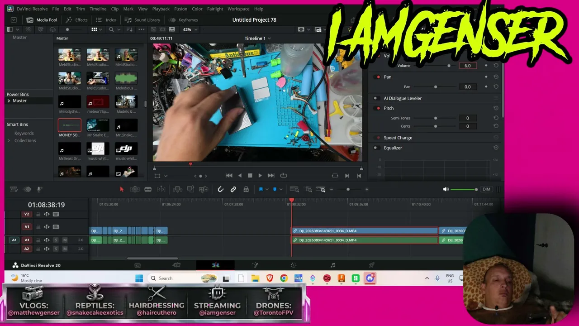Click the full extent zoom icon
Viewport: 579px width, 326px height.
pyautogui.click(x=294, y=189)
